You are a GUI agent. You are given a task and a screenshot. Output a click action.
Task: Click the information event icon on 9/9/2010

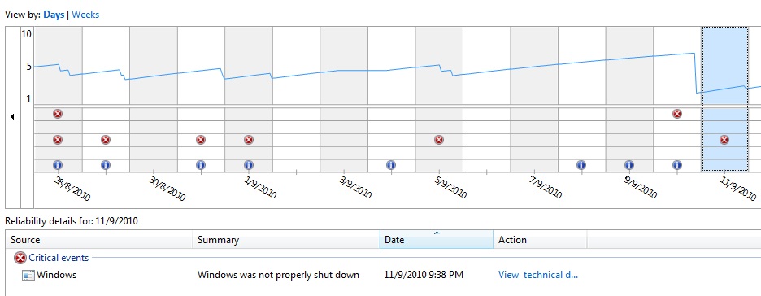click(629, 165)
